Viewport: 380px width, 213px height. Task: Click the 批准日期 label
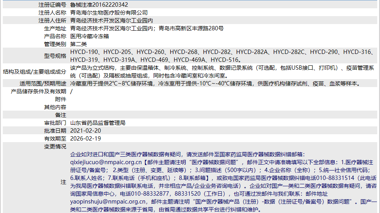pyautogui.click(x=55, y=131)
